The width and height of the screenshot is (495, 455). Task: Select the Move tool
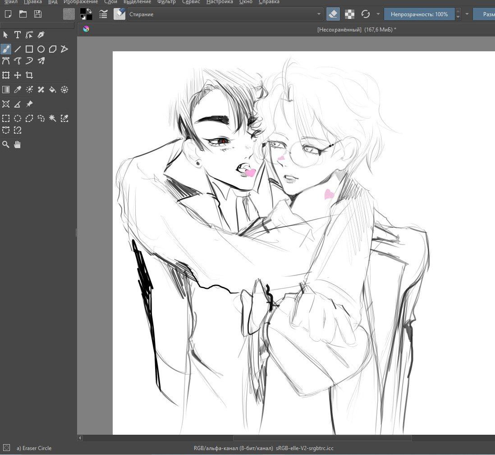[x=18, y=75]
